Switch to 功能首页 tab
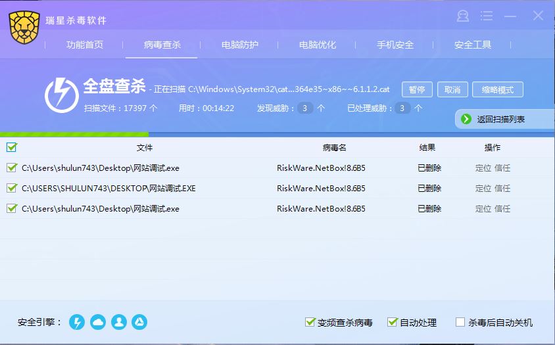 (x=85, y=45)
